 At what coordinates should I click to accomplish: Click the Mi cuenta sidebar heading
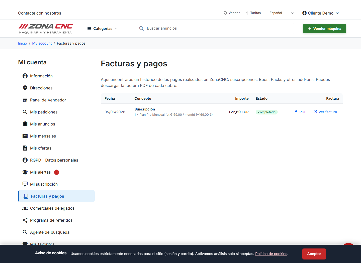click(32, 62)
